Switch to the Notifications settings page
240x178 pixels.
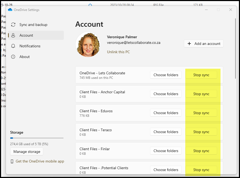pyautogui.click(x=30, y=46)
